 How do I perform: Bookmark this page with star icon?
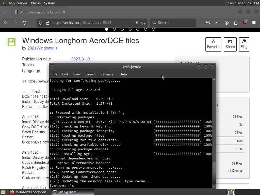144,23
